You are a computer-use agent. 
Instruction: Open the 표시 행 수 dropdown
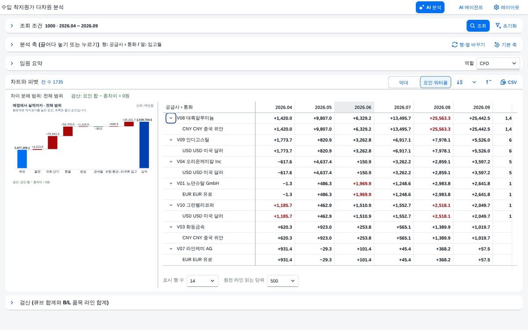point(202,281)
